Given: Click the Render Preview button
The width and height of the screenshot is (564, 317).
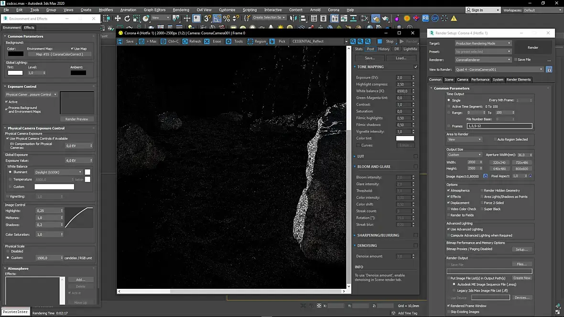Looking at the screenshot, I should pos(76,119).
